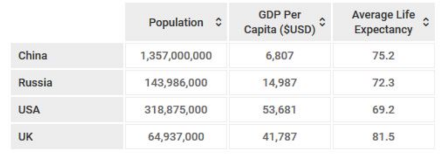Click USA GDP cell 53,681
The height and width of the screenshot is (155, 440).
click(280, 109)
